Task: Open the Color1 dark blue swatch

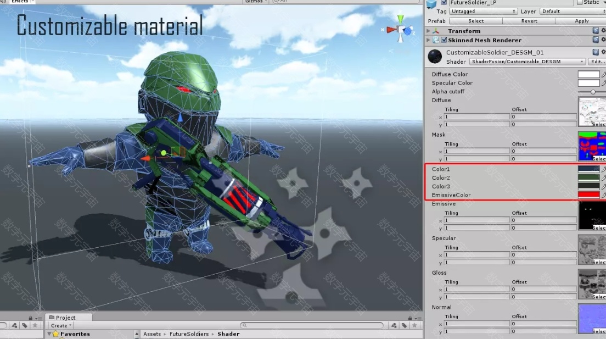Action: 588,169
